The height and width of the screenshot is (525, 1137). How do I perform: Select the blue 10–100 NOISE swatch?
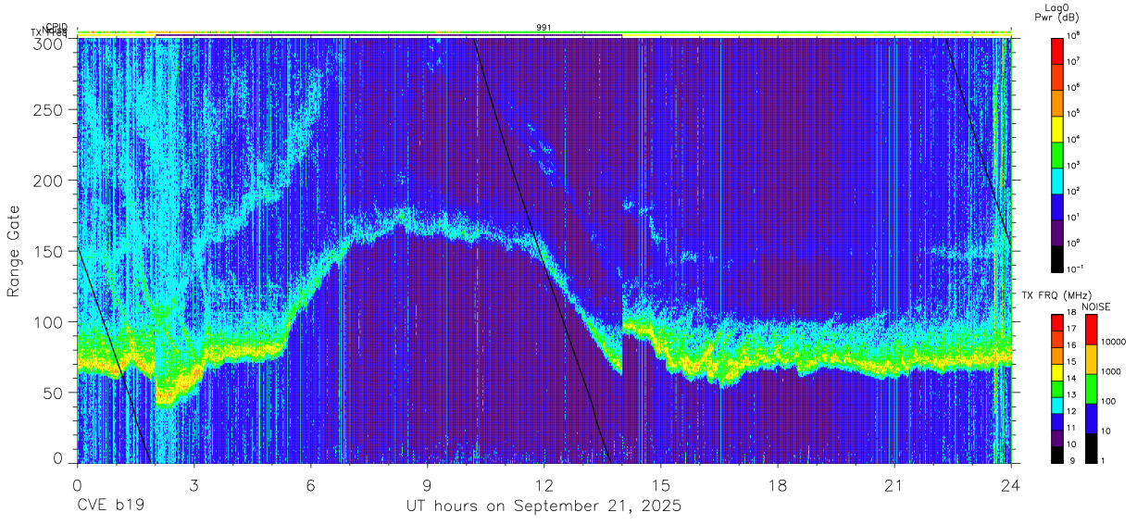[1091, 419]
